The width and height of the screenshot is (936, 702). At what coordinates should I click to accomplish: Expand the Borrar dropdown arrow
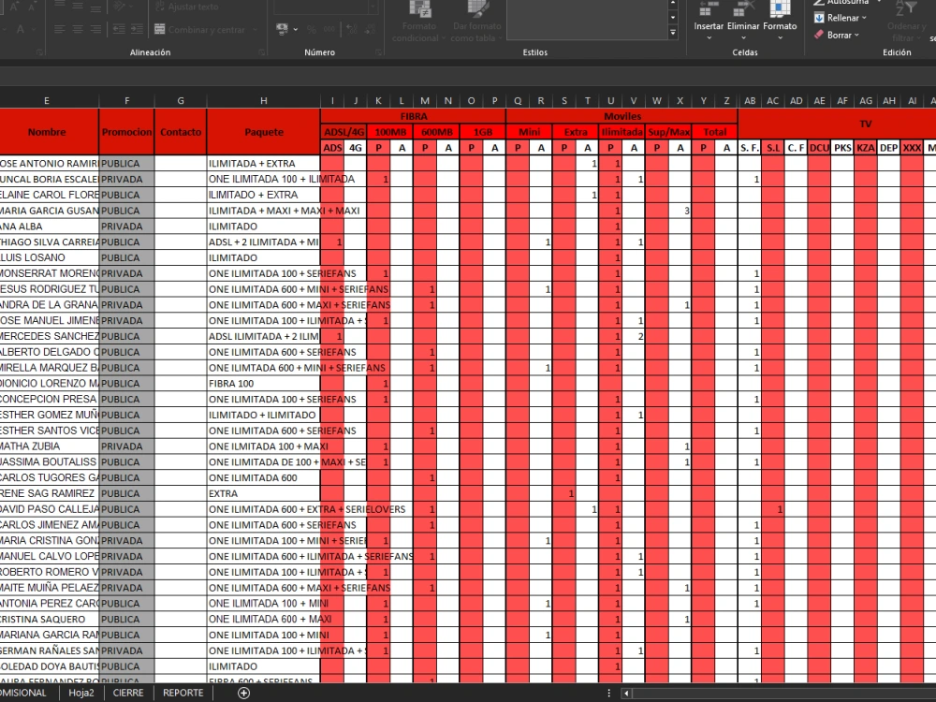(x=856, y=35)
